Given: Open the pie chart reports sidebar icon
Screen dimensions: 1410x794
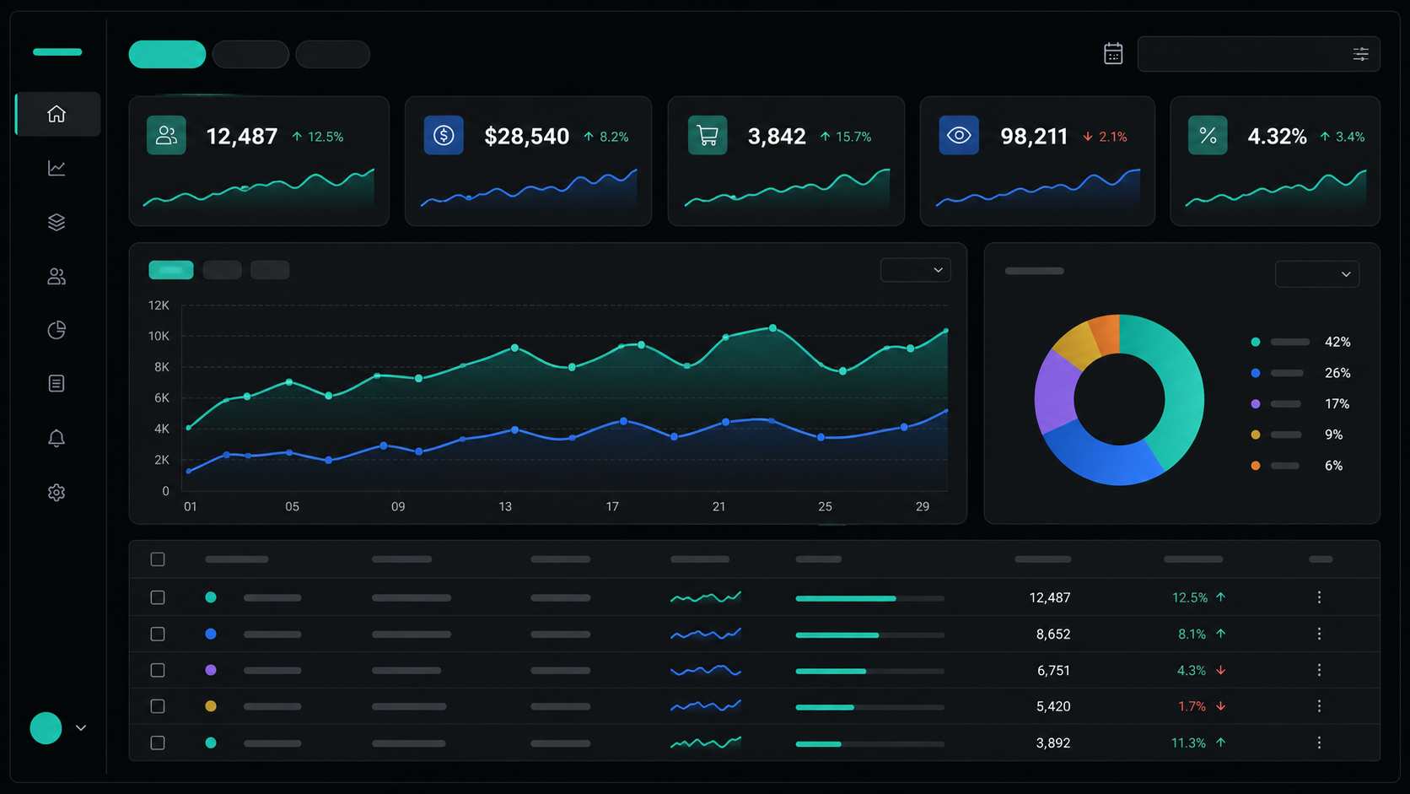Looking at the screenshot, I should [57, 330].
